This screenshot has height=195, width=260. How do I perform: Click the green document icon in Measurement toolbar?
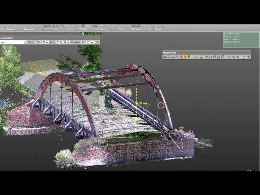coord(243,57)
